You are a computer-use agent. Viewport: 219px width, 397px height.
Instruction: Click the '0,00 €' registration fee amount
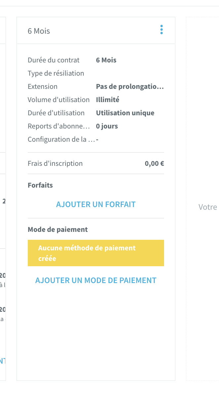tap(154, 163)
